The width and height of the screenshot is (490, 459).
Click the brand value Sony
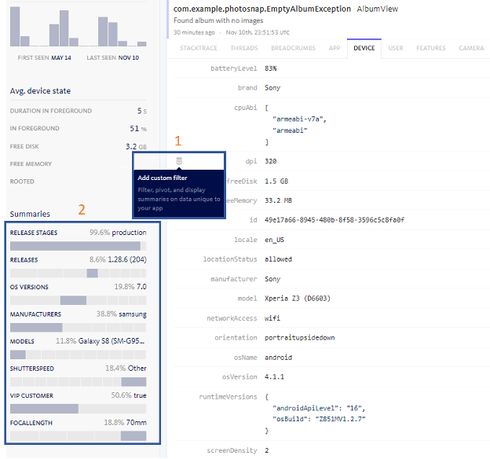point(272,88)
